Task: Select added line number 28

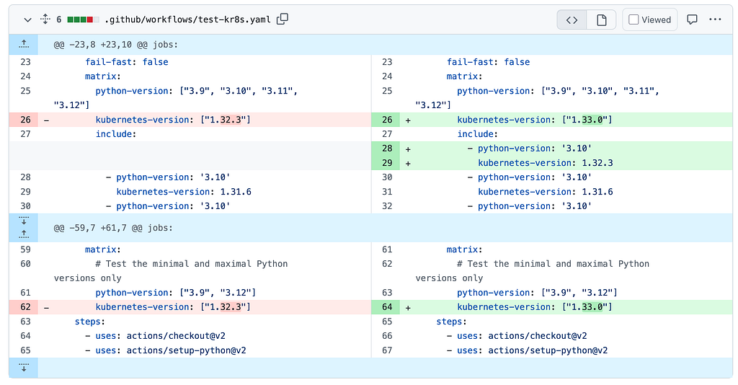Action: (387, 149)
